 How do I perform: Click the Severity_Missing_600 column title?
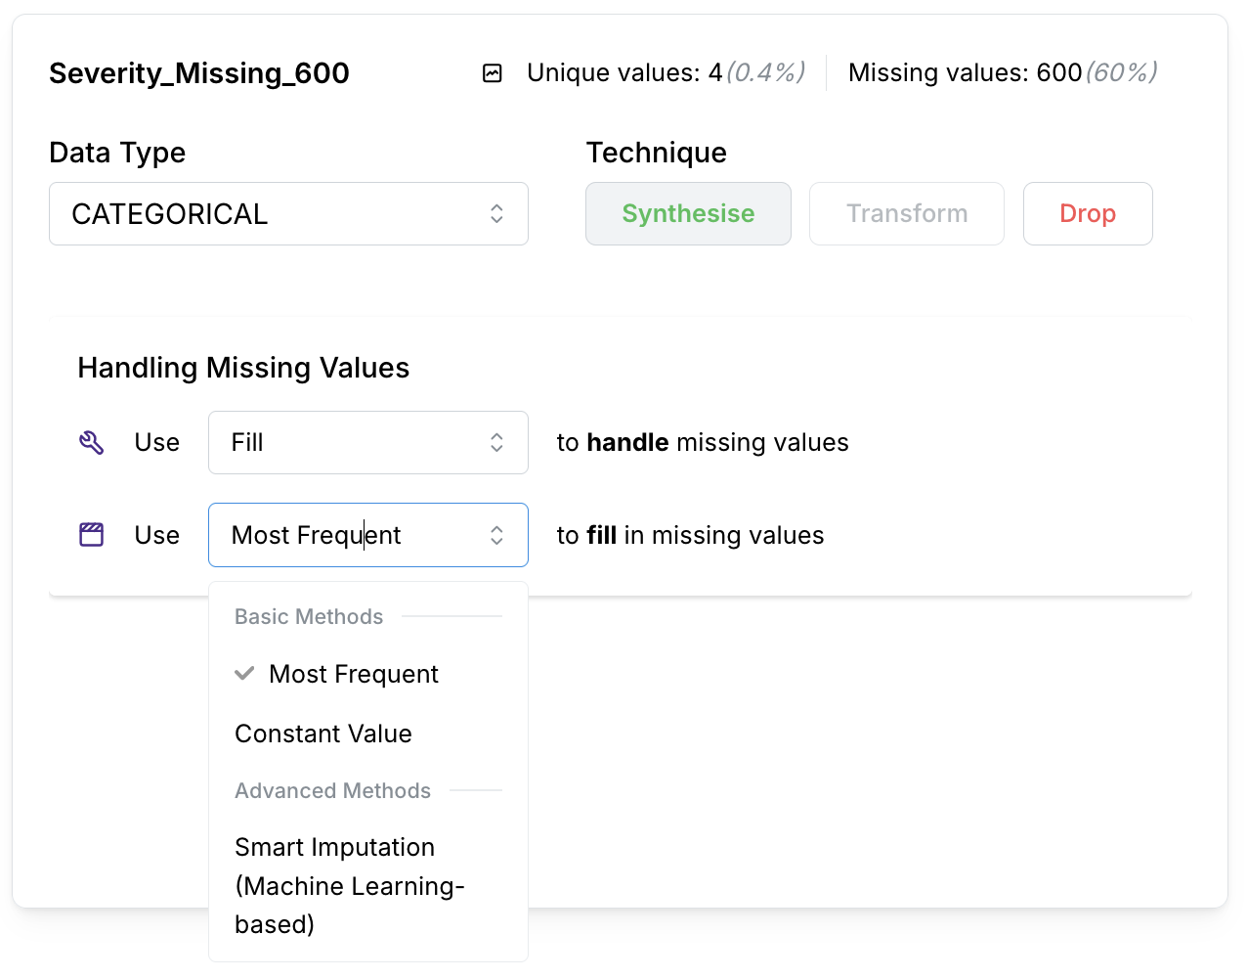point(199,73)
